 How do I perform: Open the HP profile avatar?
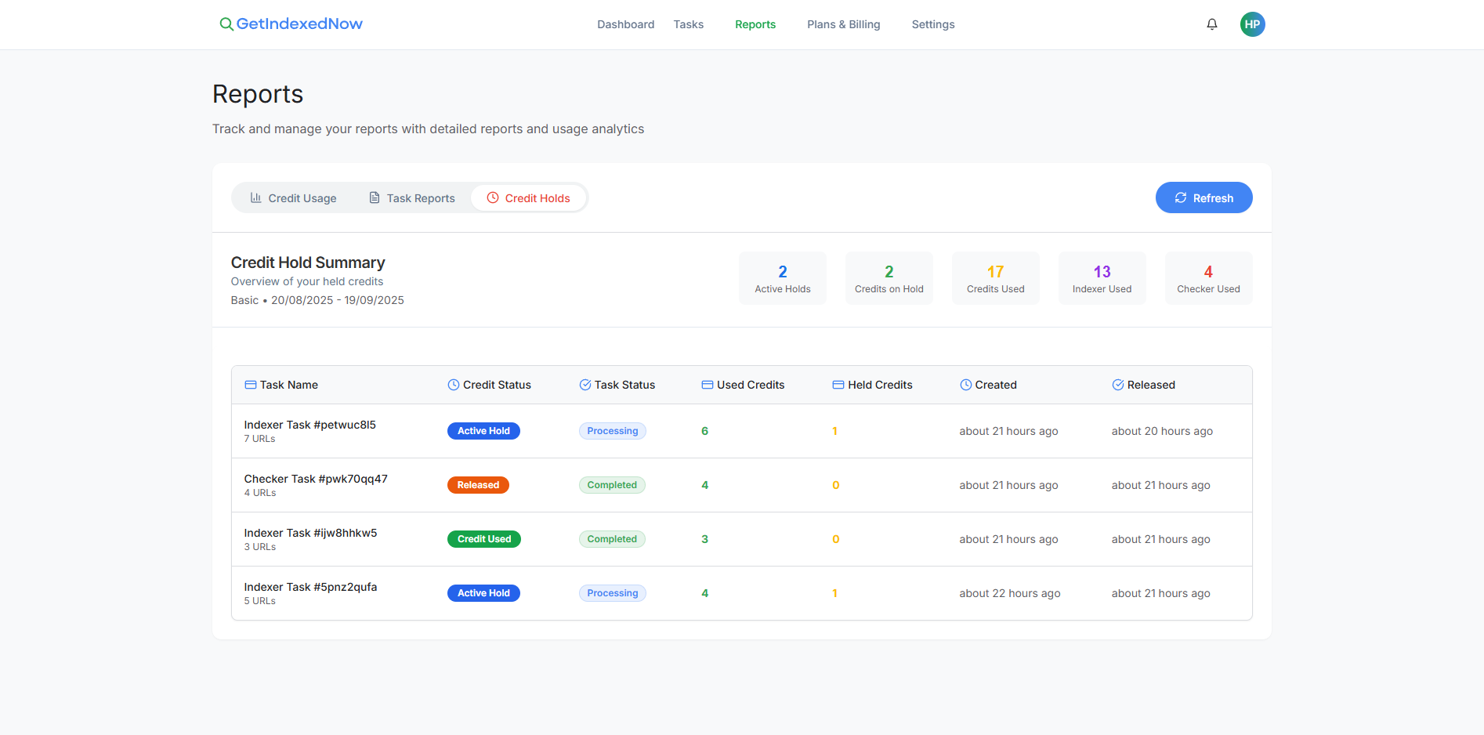pos(1253,24)
